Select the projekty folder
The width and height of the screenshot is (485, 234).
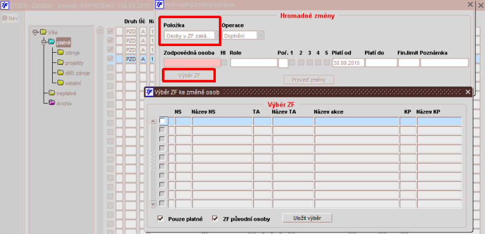pyautogui.click(x=74, y=63)
